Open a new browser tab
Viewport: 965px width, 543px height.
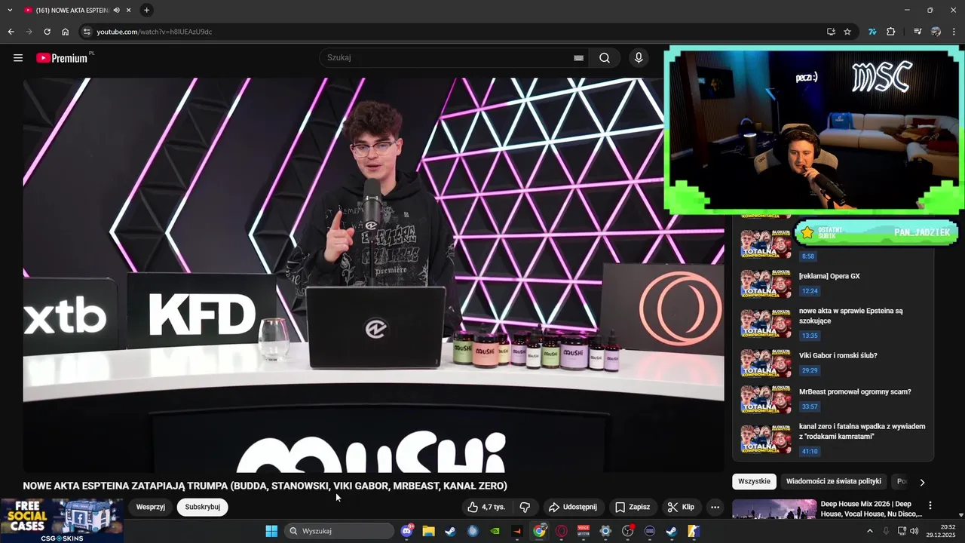(x=146, y=11)
